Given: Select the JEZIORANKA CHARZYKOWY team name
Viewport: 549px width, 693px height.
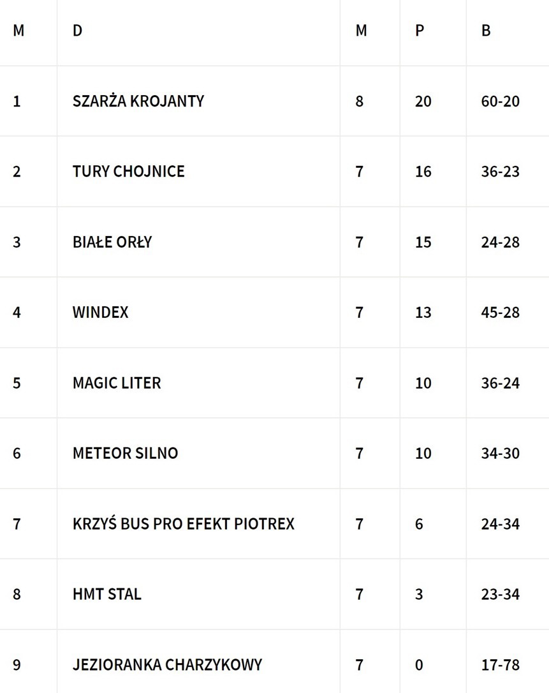Looking at the screenshot, I should point(167,665).
